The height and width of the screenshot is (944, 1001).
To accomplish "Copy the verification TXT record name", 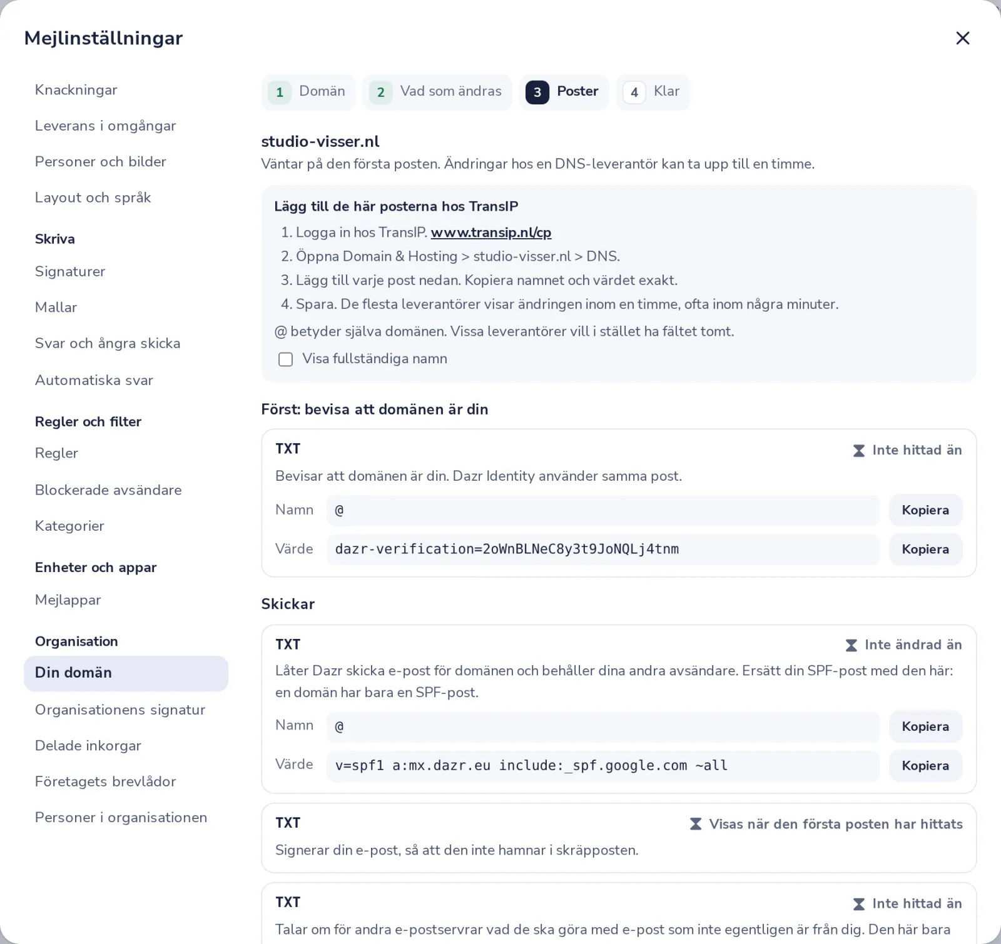I will click(x=925, y=510).
